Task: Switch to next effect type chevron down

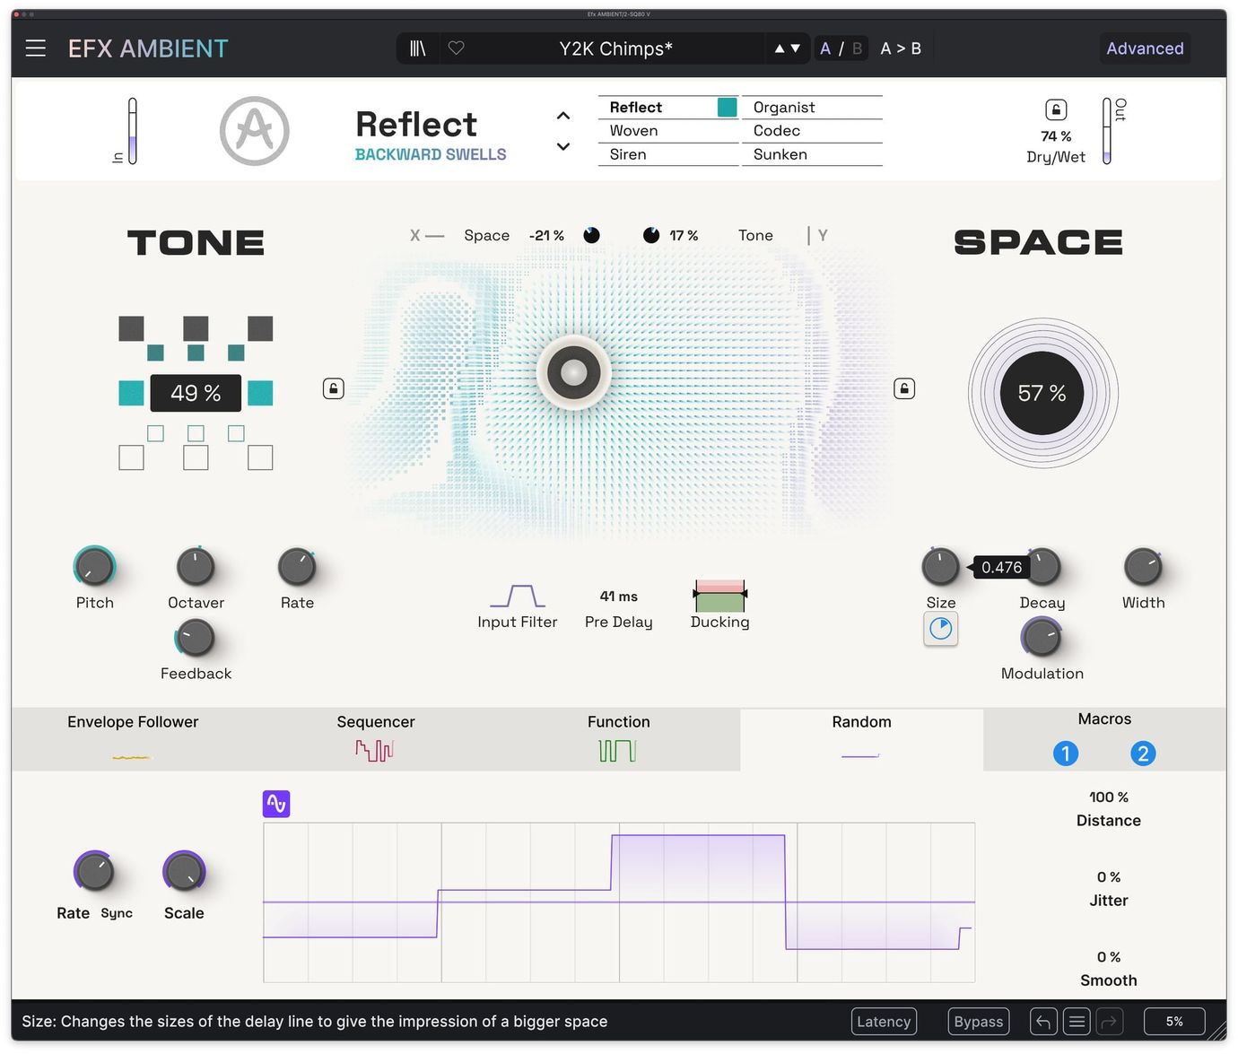Action: [x=563, y=146]
